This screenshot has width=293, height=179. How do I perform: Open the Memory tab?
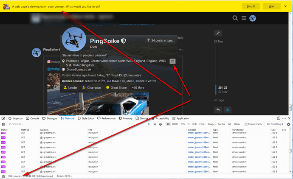click(126, 118)
